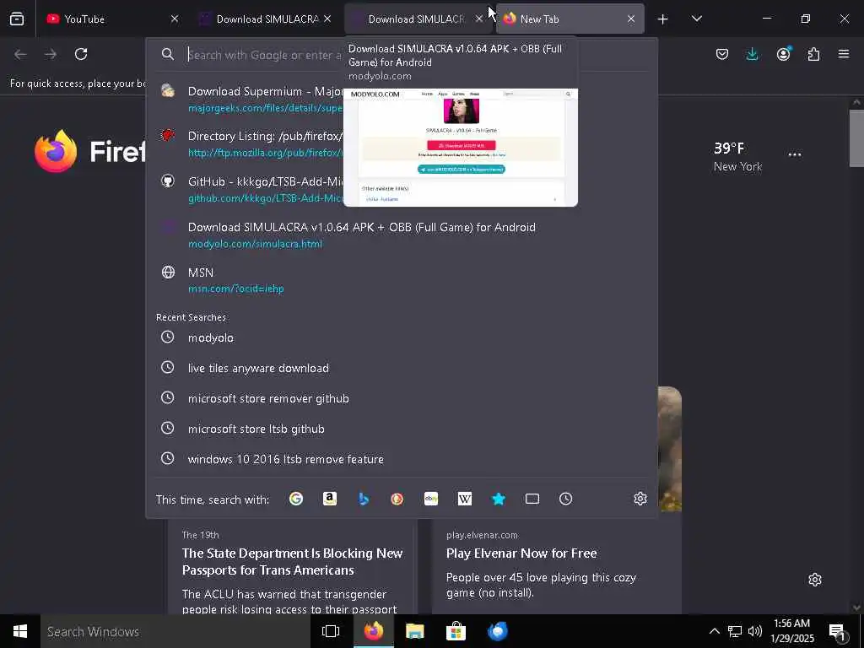The width and height of the screenshot is (864, 648).
Task: Close the YouTube tab
Action: click(175, 19)
